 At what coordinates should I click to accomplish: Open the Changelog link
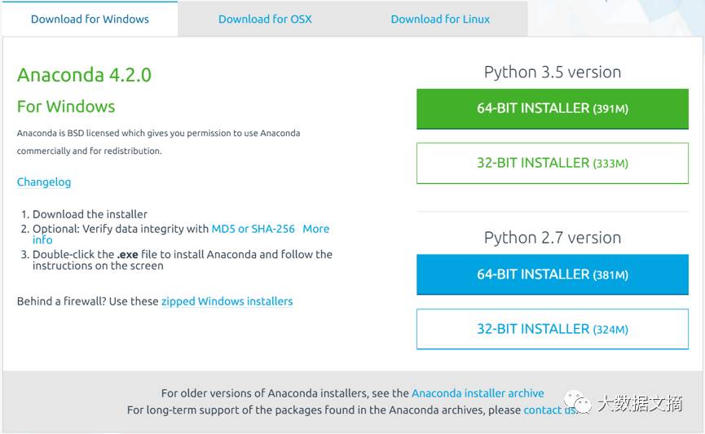(44, 182)
